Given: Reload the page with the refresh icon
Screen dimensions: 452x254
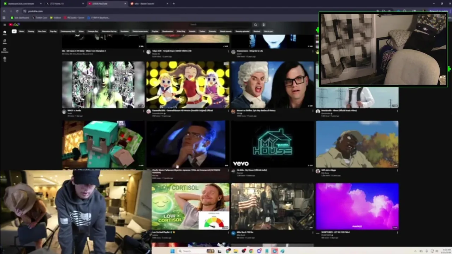Looking at the screenshot, I should 17,11.
